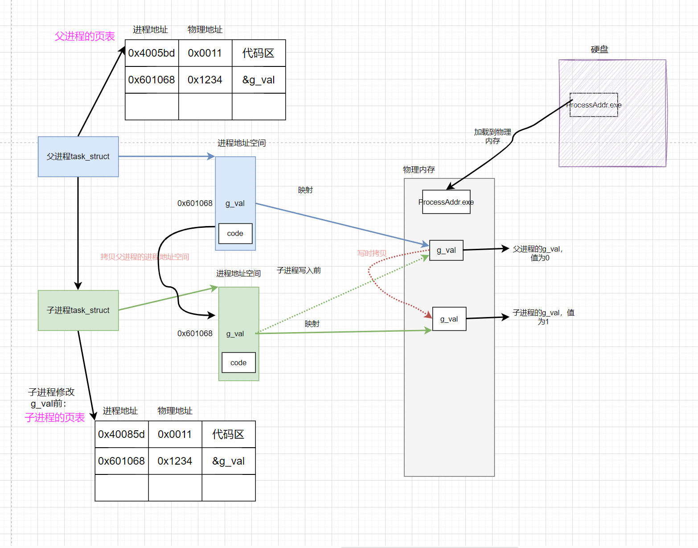Click 代码区 cell in parent page table
Screen dimensions: 698x548
click(x=259, y=53)
